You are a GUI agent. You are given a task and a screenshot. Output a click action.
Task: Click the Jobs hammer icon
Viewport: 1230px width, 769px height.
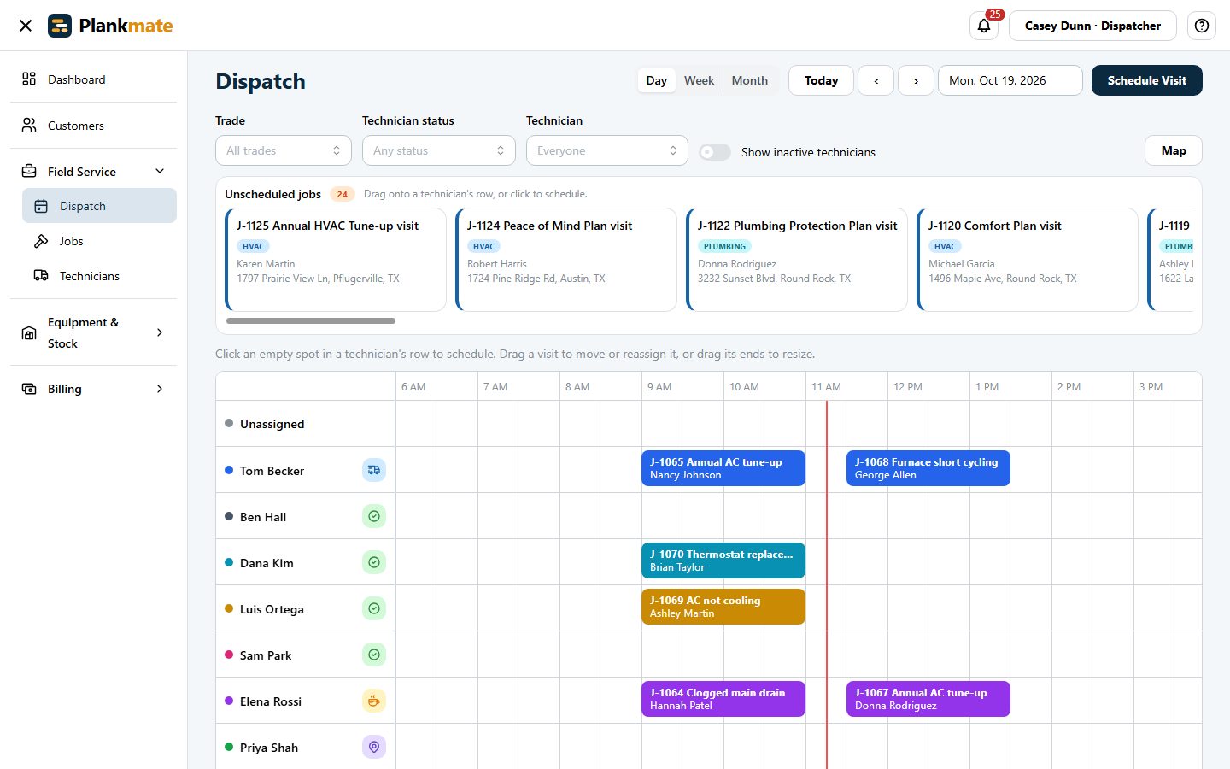pos(41,241)
